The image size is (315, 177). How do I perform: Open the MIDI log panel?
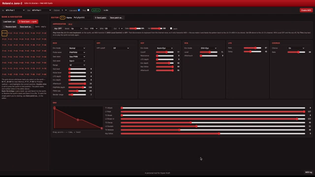click(x=309, y=173)
